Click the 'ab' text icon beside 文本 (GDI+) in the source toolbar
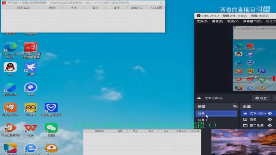Screen dimensions: 276x155 click(199, 98)
